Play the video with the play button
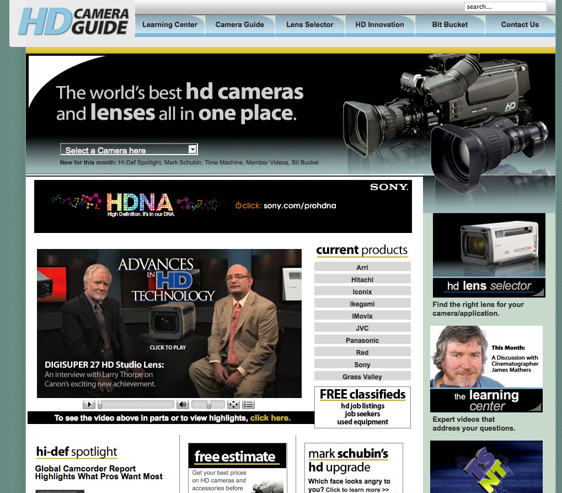 [89, 405]
